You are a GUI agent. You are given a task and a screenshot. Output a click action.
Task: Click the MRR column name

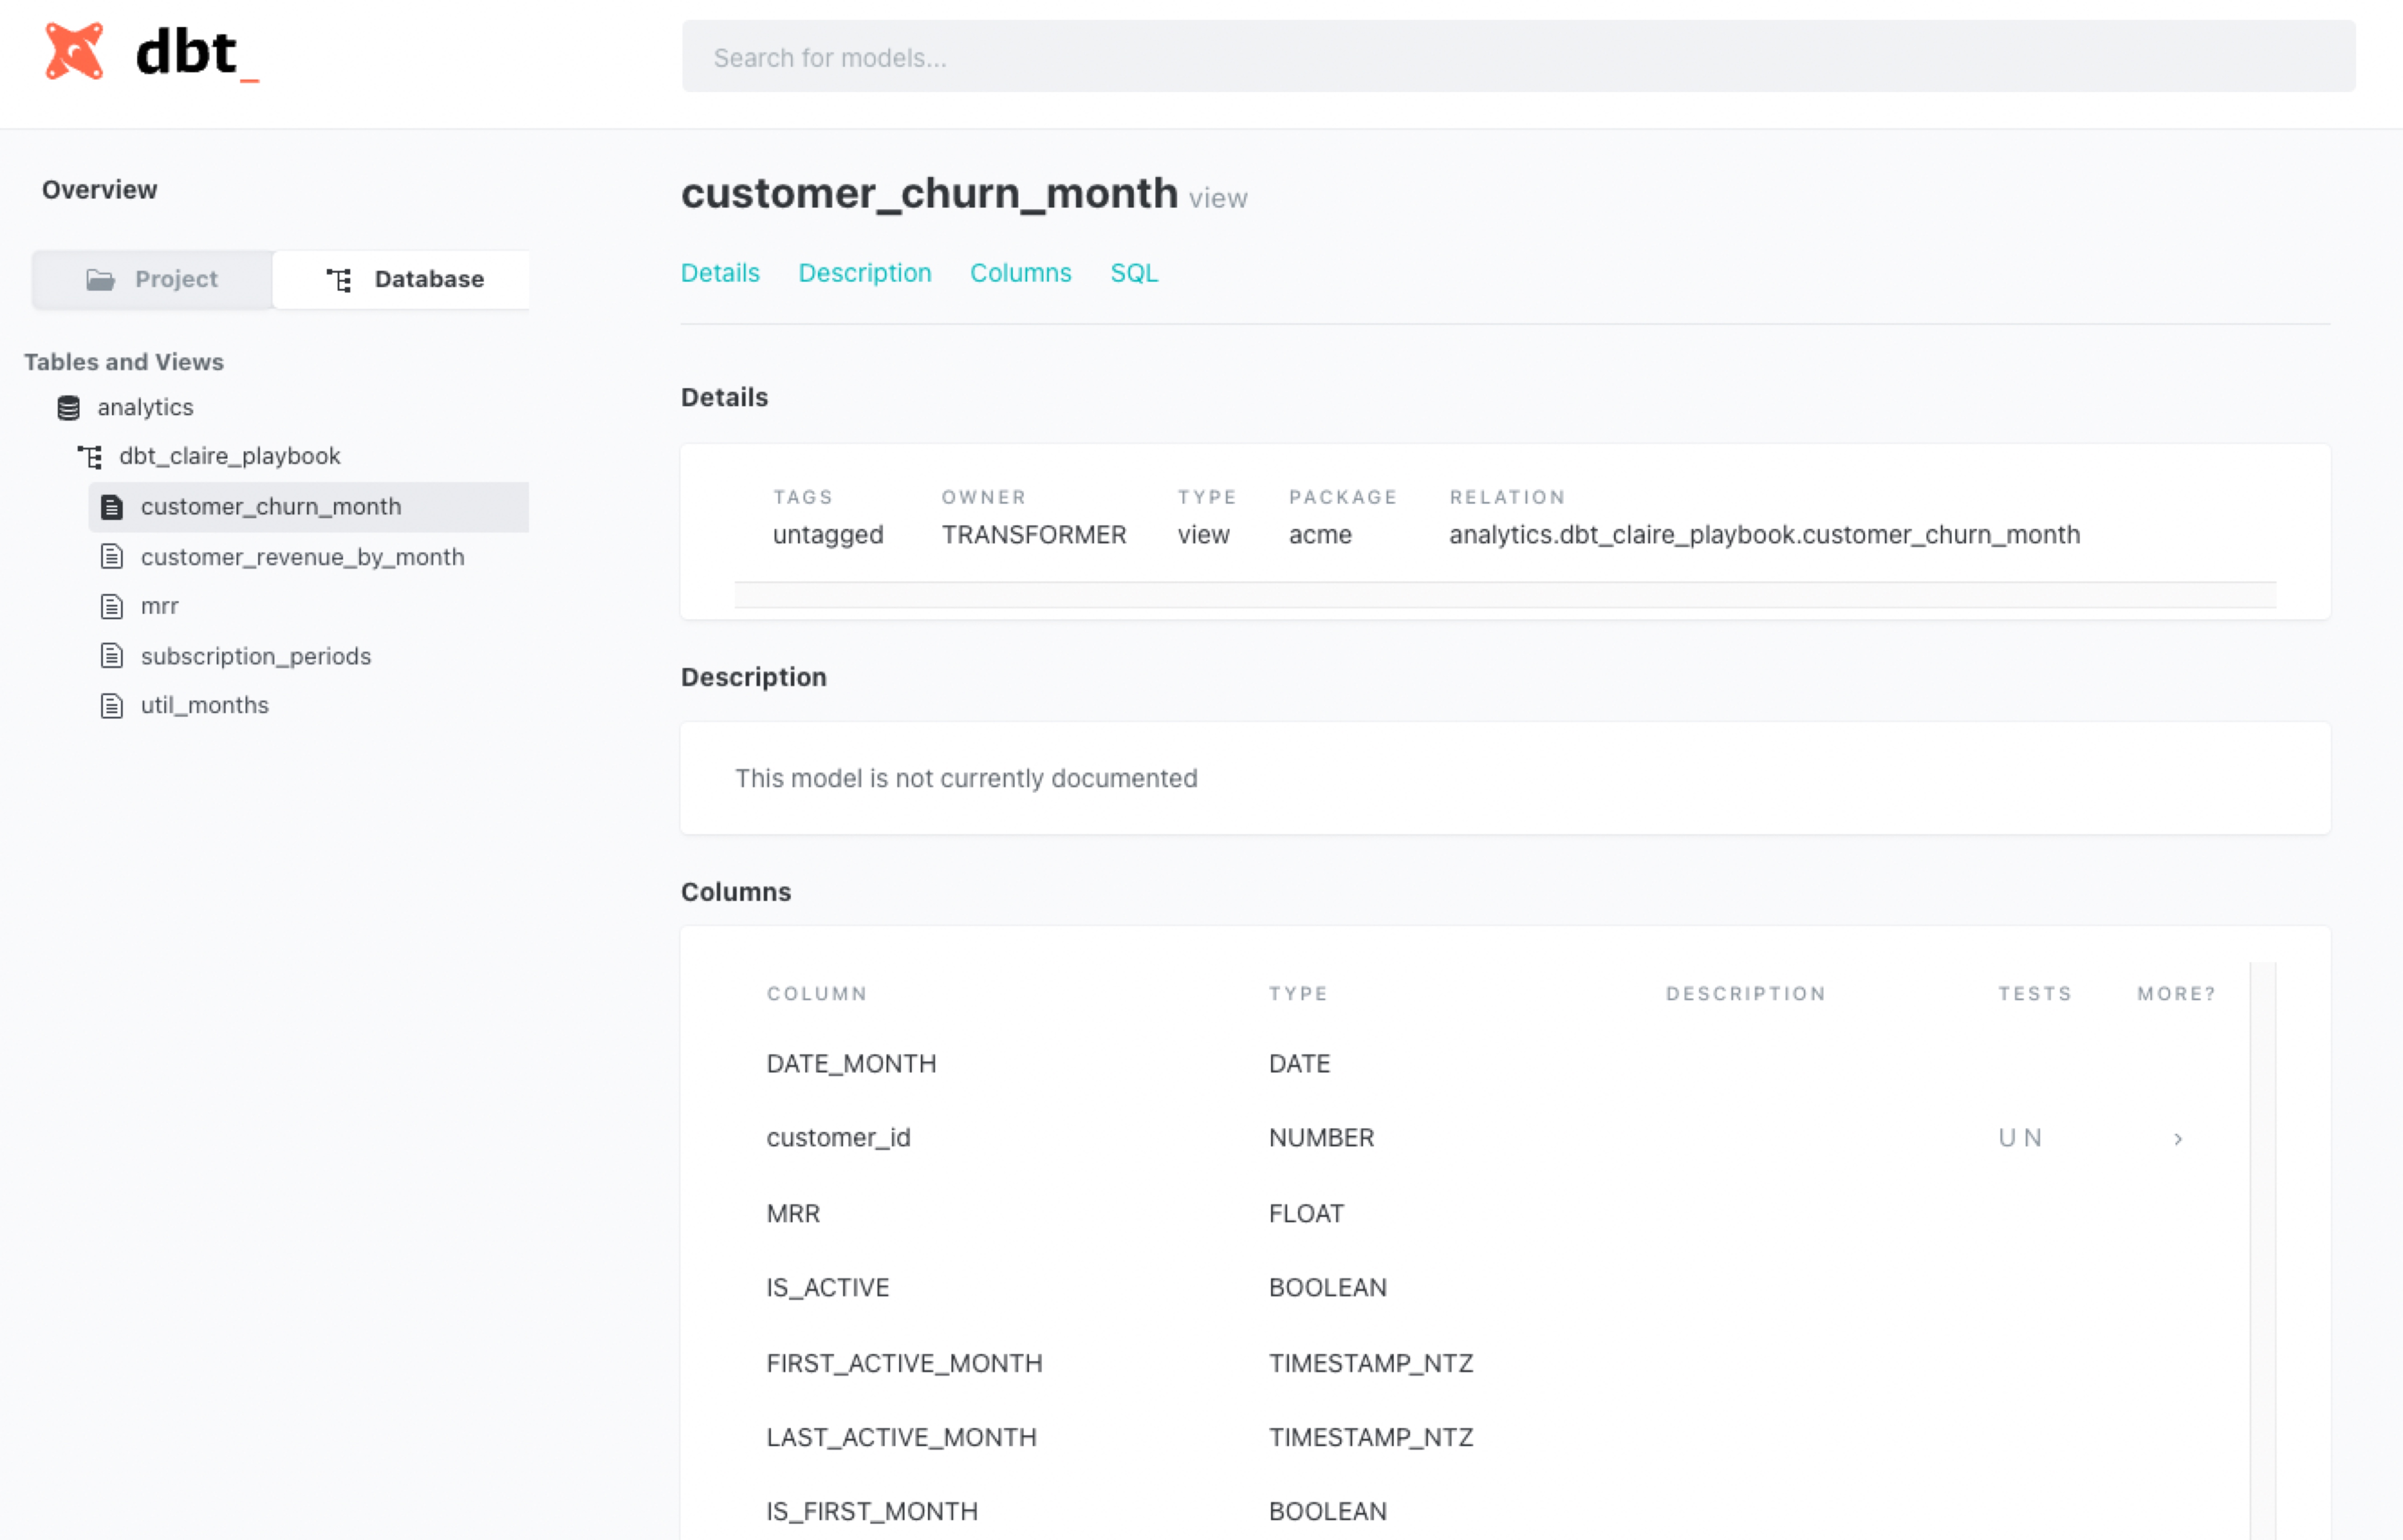(x=793, y=1214)
